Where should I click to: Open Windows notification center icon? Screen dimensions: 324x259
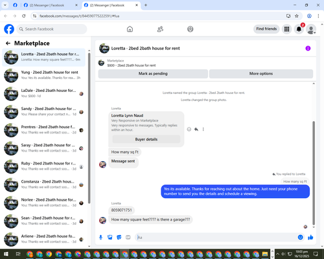point(316,254)
